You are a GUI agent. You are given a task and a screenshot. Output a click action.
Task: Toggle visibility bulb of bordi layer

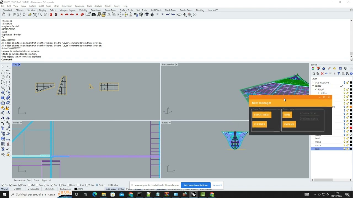coord(344,138)
